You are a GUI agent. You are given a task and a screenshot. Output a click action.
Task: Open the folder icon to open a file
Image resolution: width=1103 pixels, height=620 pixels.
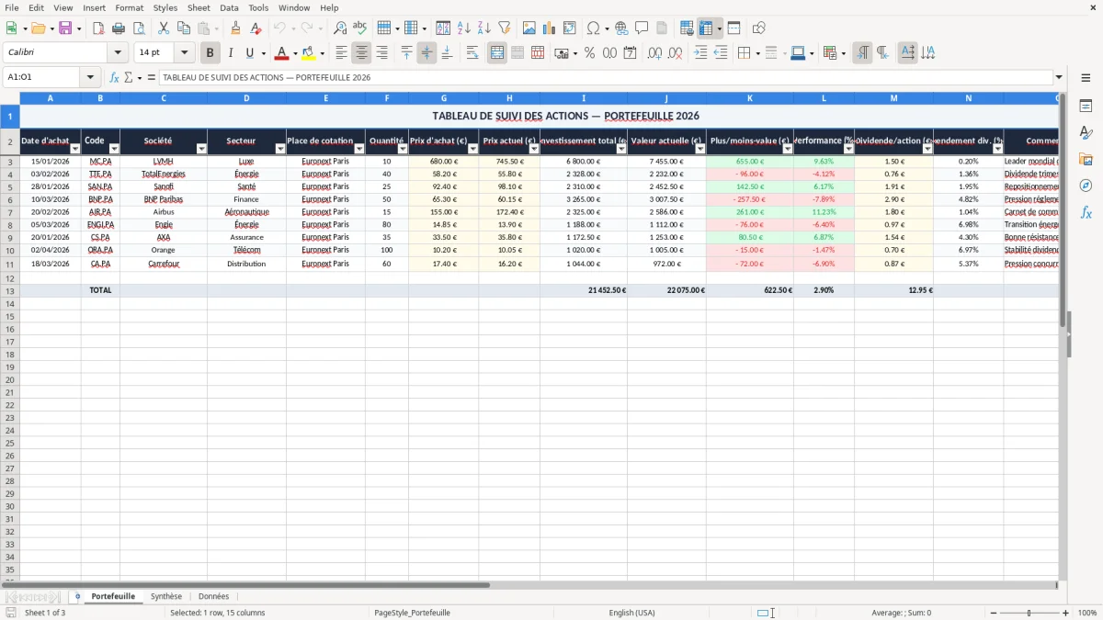point(37,28)
